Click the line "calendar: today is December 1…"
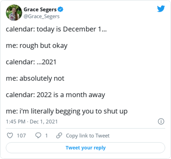This screenshot has width=171, height=159. click(56, 29)
